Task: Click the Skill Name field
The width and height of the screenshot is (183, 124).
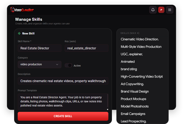Action: [x=40, y=48]
